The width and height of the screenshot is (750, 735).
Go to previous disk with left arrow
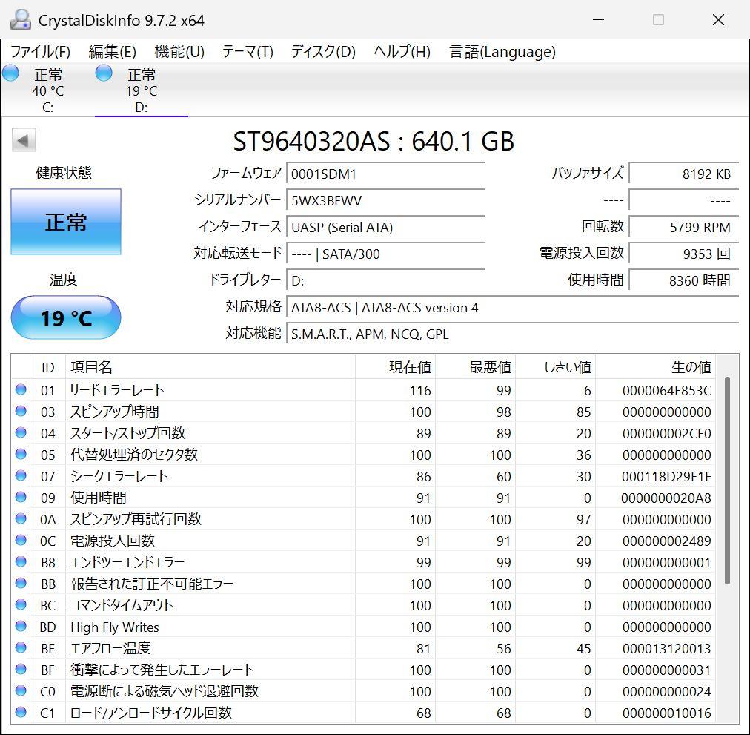point(24,140)
